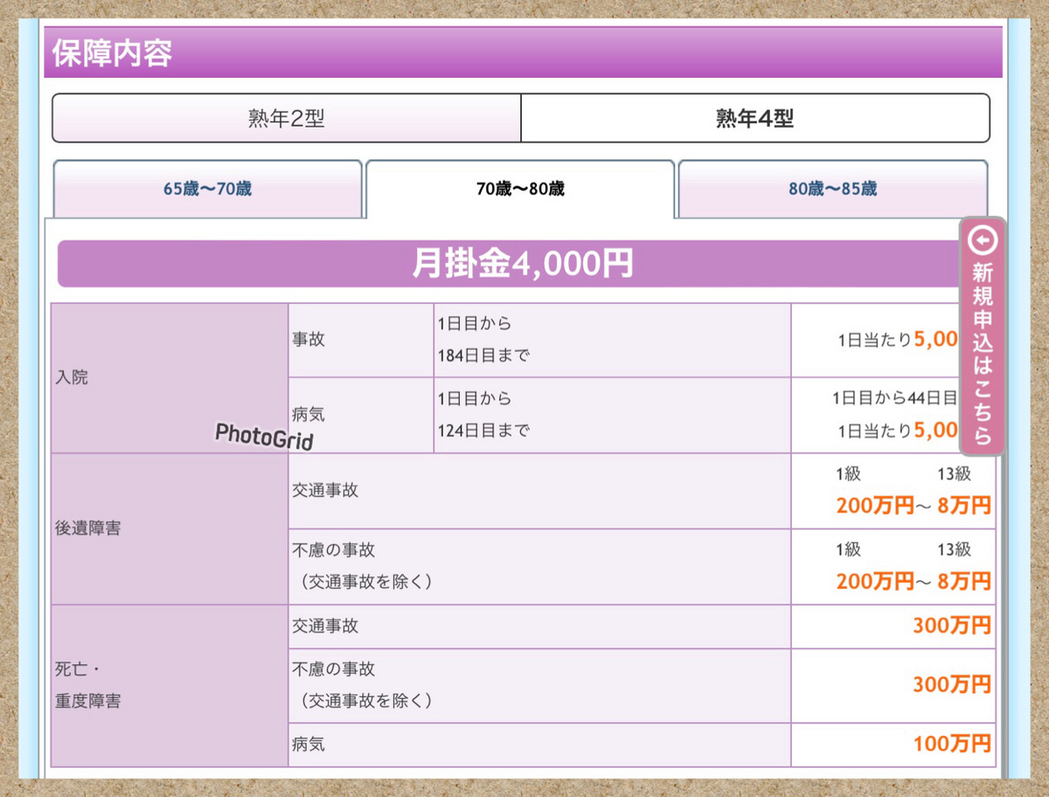The height and width of the screenshot is (797, 1049).
Task: Select the 70歳〜80歳 age tab
Action: (520, 189)
